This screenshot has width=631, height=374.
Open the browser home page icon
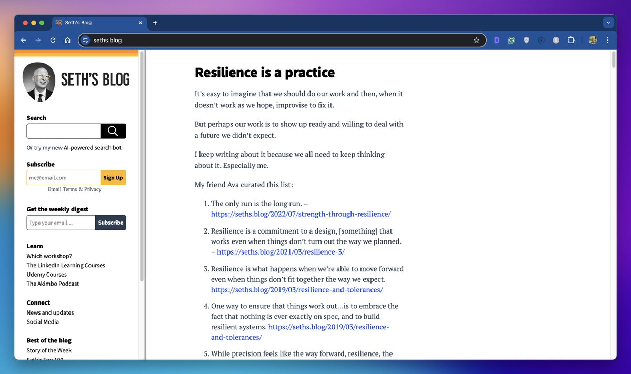point(67,40)
